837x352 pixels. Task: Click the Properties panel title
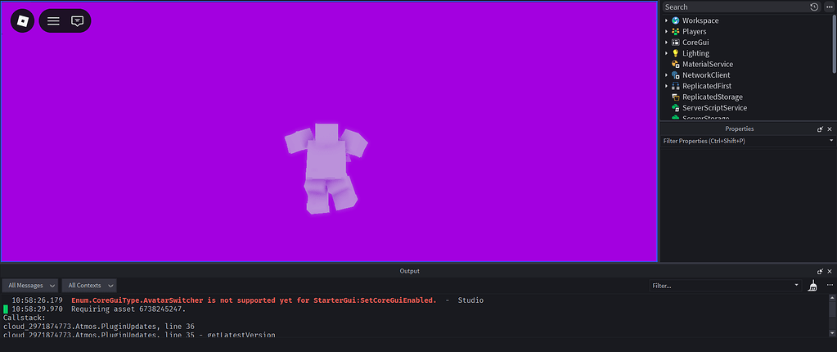[x=740, y=129]
